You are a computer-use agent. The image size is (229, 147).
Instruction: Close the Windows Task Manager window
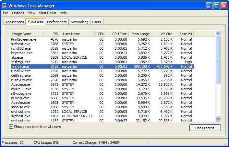click(224, 6)
